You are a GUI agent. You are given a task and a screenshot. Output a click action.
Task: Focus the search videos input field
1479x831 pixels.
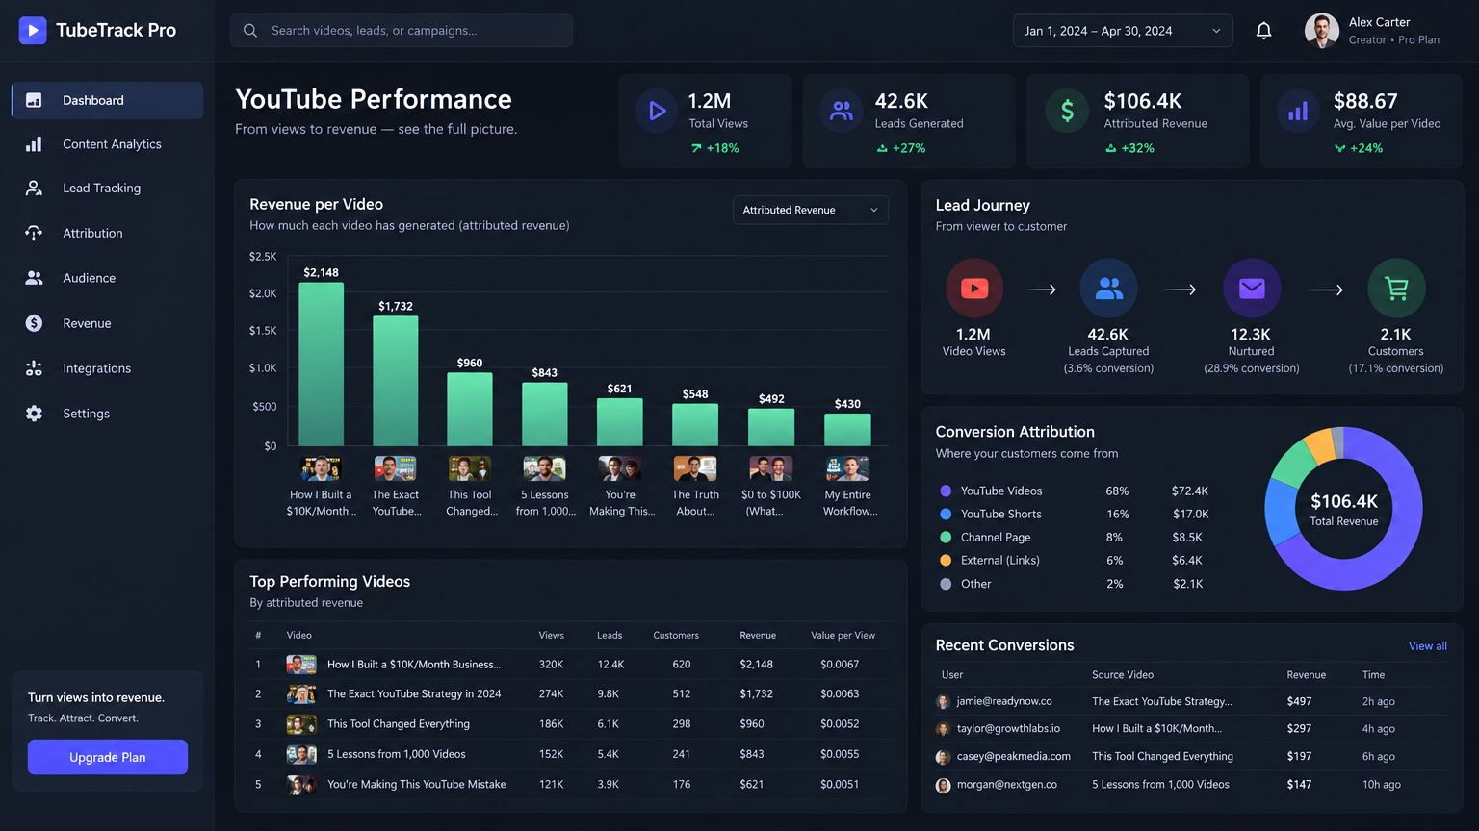coord(402,31)
